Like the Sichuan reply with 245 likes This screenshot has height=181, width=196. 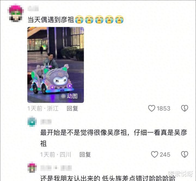pyautogui.click(x=155, y=154)
